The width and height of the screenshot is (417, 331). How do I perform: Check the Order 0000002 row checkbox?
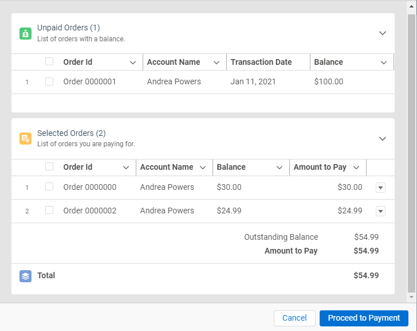coord(49,211)
